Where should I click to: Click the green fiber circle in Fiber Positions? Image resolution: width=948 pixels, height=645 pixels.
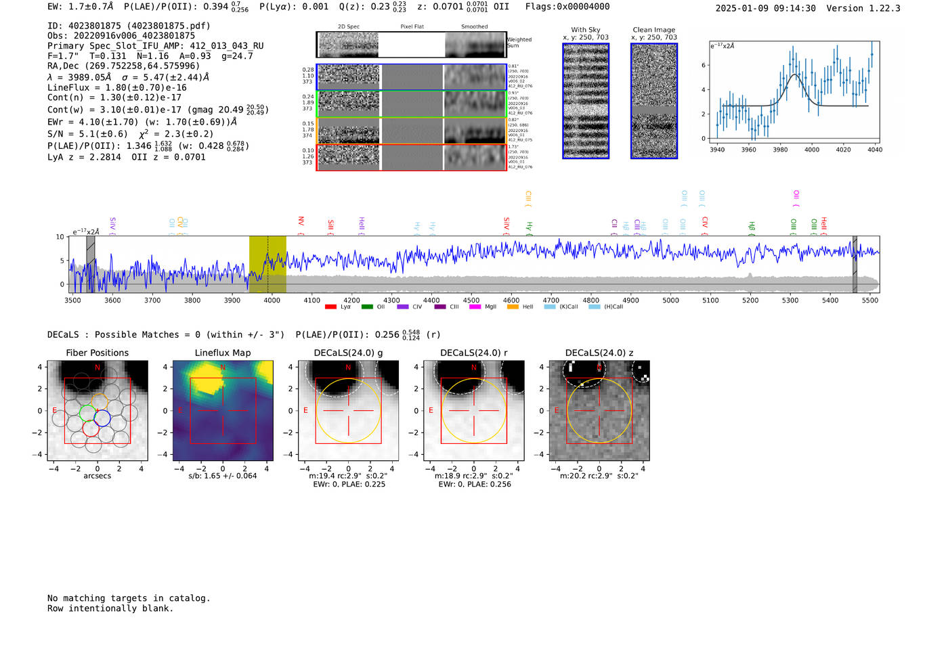[x=88, y=412]
